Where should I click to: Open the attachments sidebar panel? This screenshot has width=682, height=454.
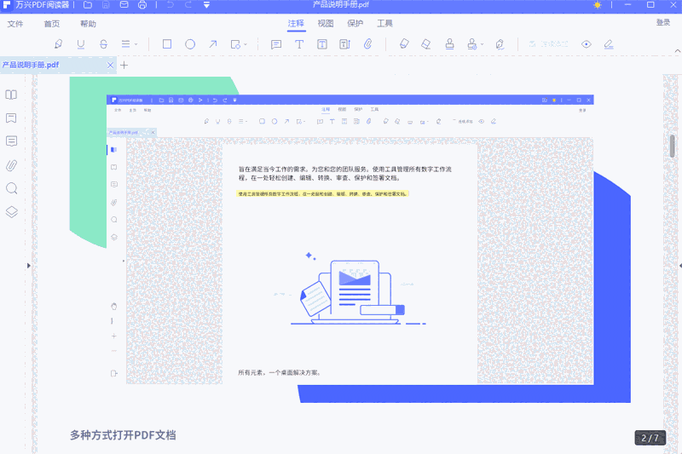pyautogui.click(x=11, y=165)
